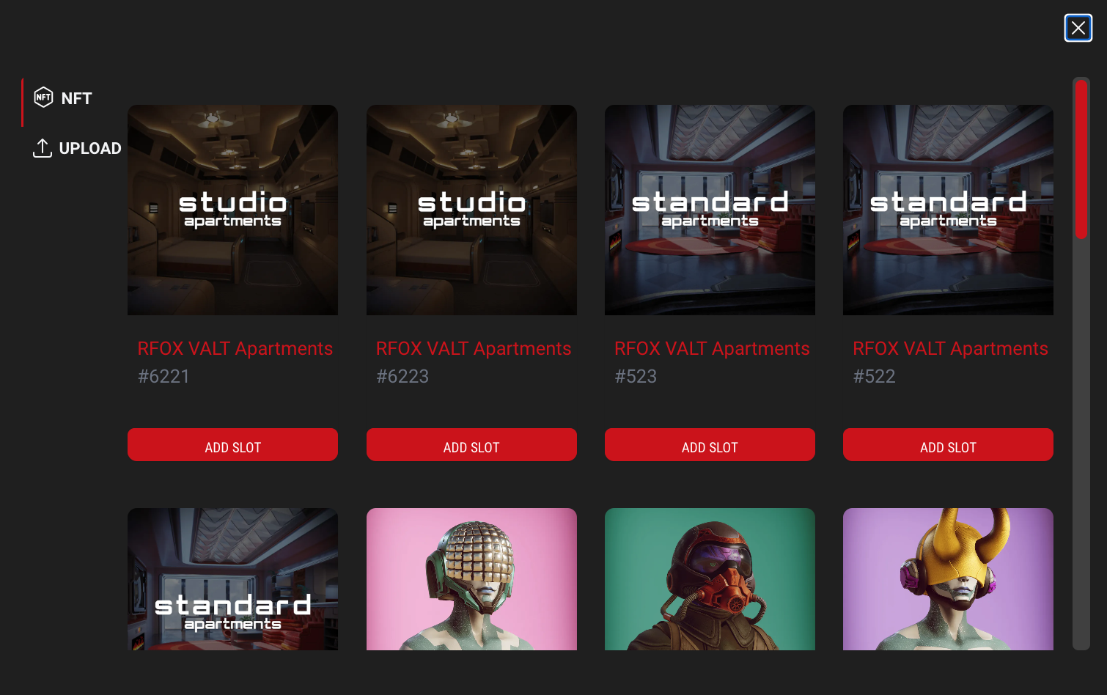Viewport: 1107px width, 695px height.
Task: Click the token ID text #6223
Action: (x=402, y=376)
